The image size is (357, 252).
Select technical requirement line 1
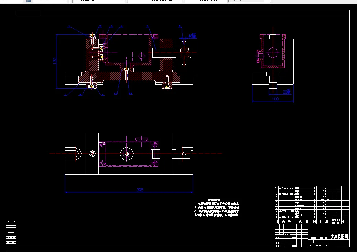click(216, 204)
